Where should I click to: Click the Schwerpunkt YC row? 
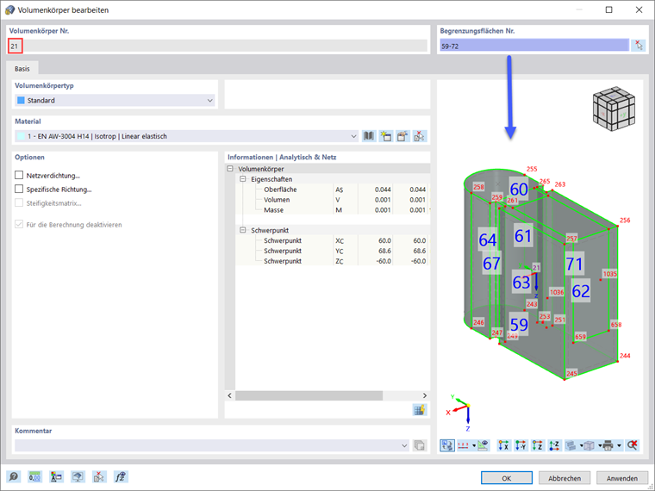[333, 251]
